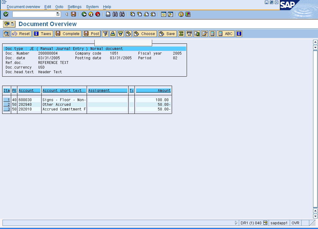318x229 pixels.
Task: Click line item 1 number
Action: coord(7,100)
